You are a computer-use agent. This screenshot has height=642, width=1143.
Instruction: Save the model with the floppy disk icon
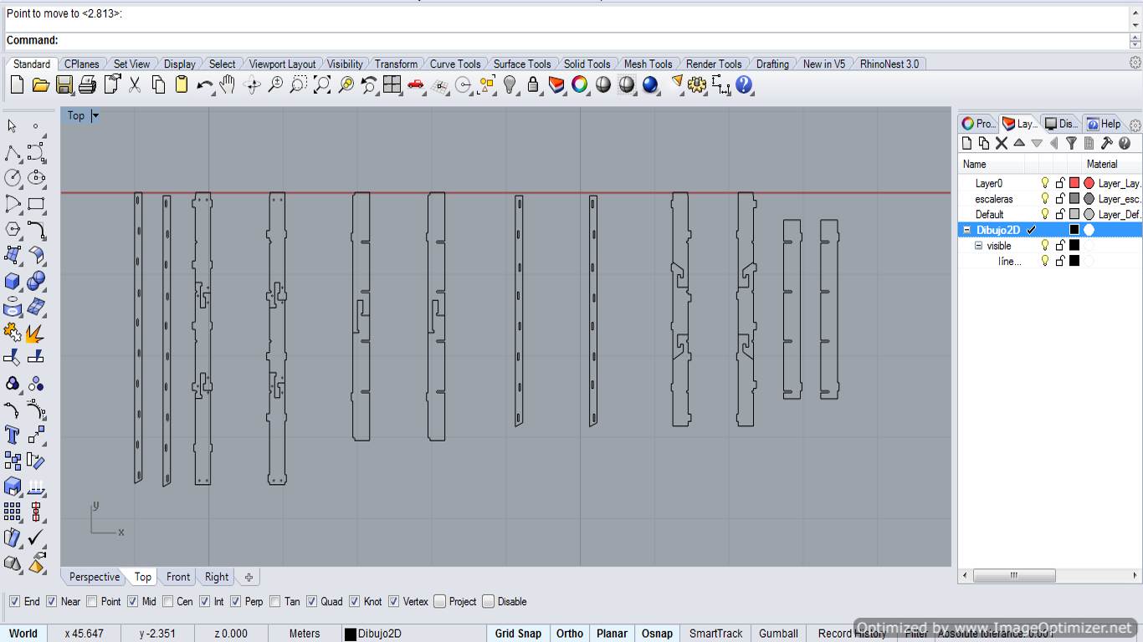(64, 84)
